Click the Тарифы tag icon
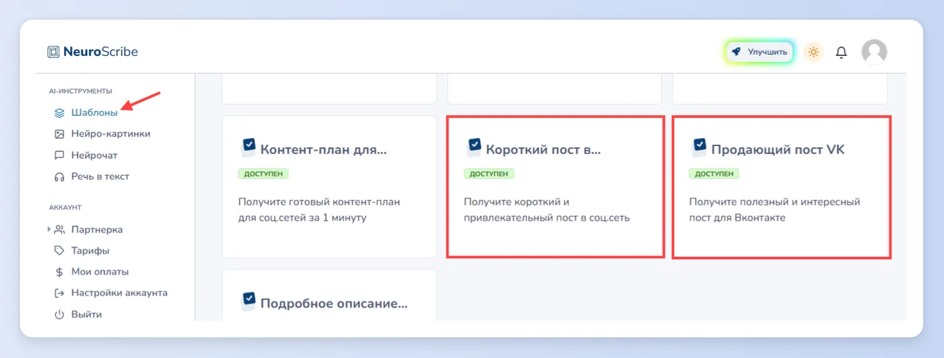 (x=59, y=250)
